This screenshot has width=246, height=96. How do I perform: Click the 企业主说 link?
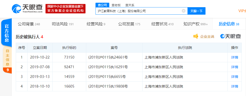click(x=207, y=36)
